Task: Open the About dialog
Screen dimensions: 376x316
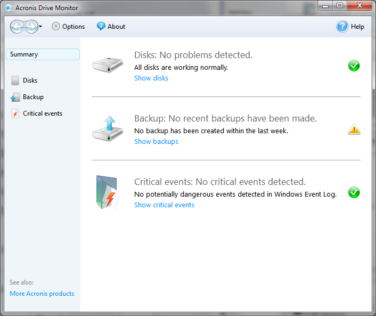Action: [111, 27]
